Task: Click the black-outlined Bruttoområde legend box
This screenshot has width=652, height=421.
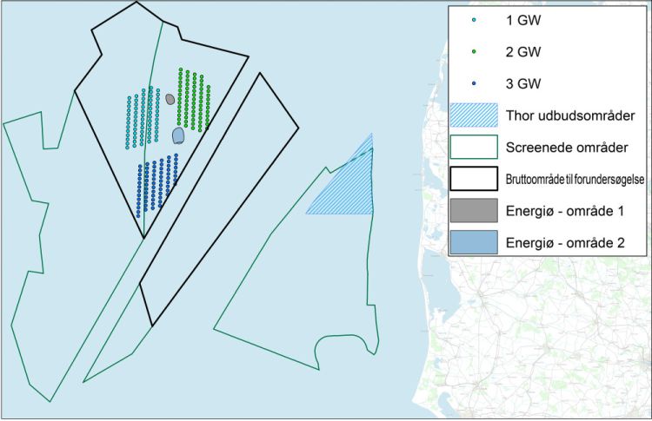Action: (x=474, y=179)
